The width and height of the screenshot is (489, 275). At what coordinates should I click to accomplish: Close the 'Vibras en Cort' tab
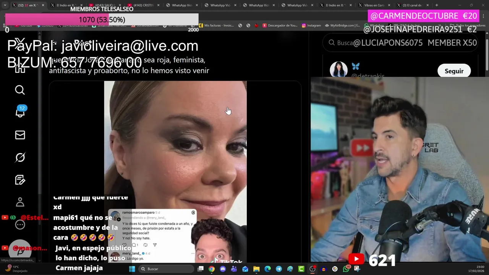coord(389,5)
